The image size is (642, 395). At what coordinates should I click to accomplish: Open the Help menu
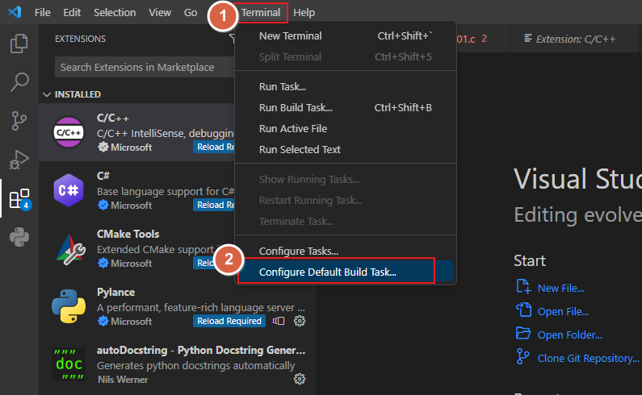tap(304, 13)
